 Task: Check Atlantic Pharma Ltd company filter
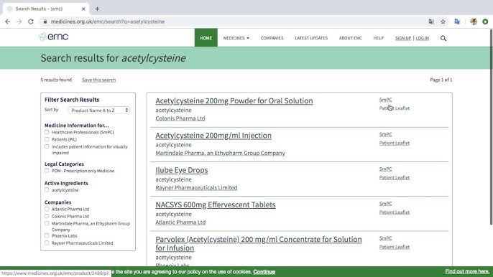point(47,209)
